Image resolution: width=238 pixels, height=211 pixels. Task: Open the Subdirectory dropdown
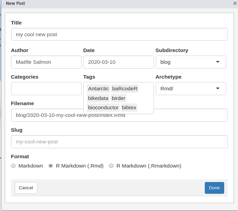pos(191,62)
